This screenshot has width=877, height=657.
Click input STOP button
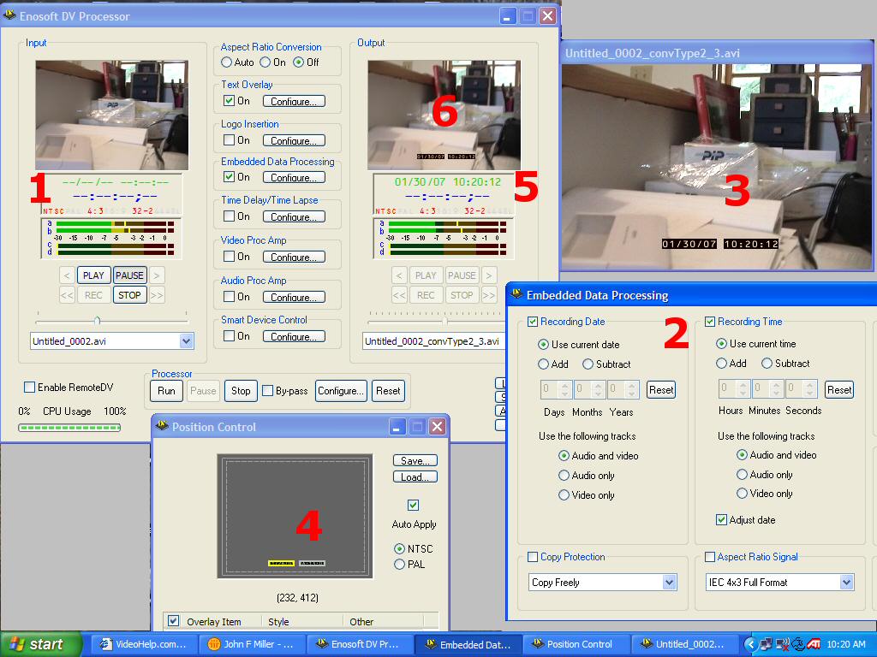click(x=130, y=295)
